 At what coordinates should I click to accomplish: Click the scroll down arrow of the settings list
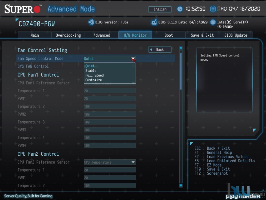[x=181, y=185]
